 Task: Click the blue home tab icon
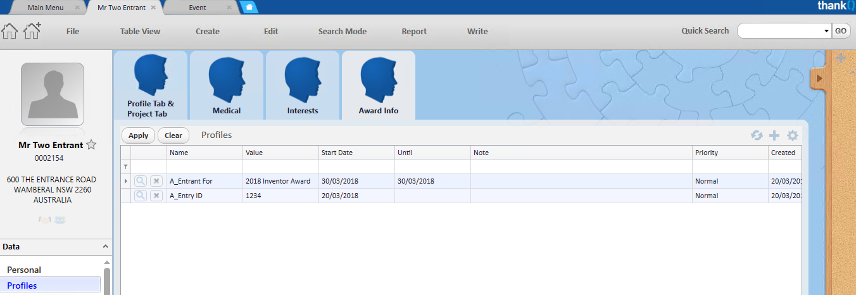(249, 8)
